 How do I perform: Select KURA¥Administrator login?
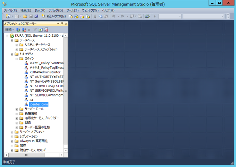45,72
